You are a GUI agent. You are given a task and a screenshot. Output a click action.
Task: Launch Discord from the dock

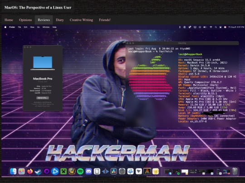[88, 172]
